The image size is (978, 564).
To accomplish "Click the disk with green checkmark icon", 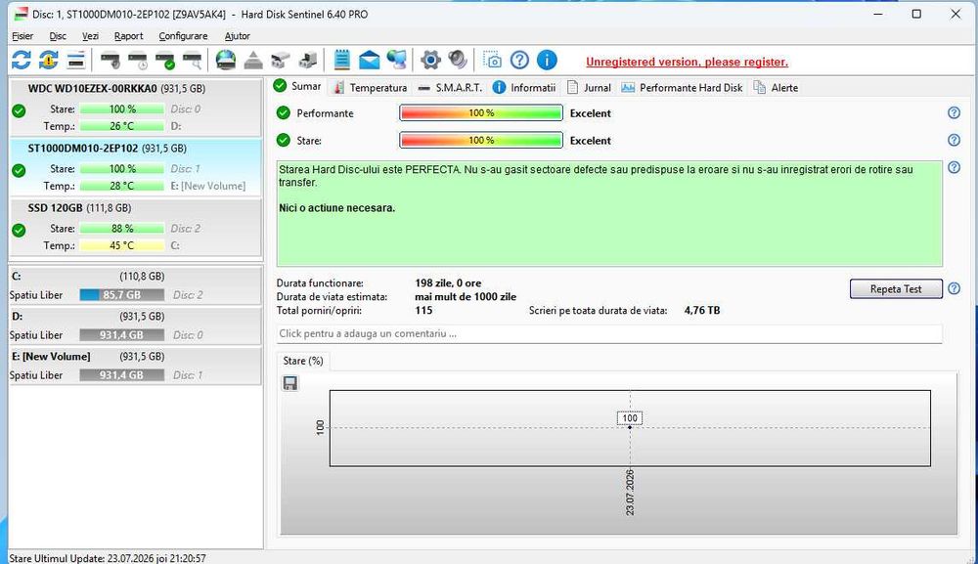I will [x=165, y=61].
